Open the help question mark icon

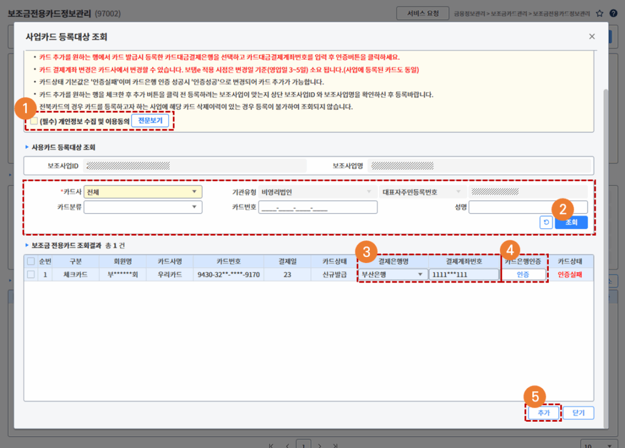613,13
